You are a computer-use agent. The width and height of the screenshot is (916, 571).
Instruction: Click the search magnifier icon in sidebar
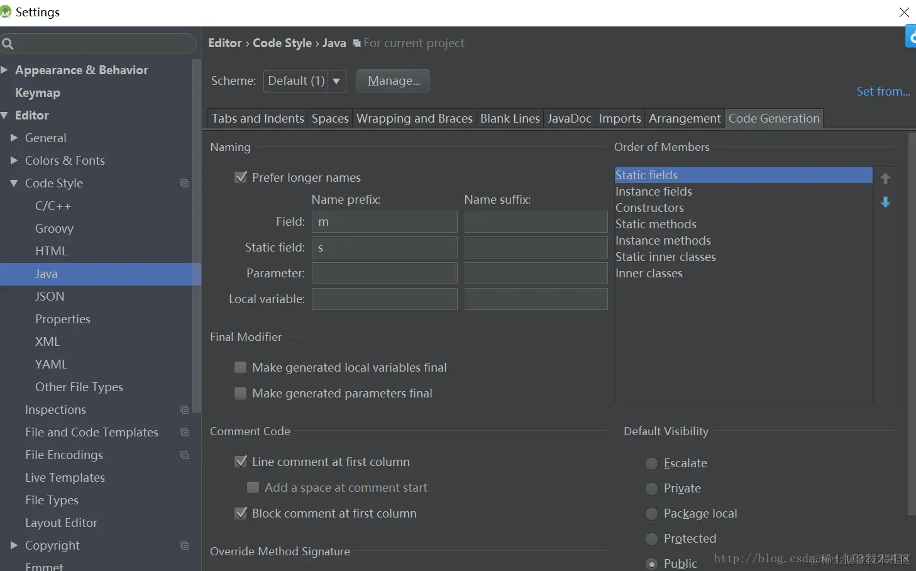pyautogui.click(x=8, y=43)
